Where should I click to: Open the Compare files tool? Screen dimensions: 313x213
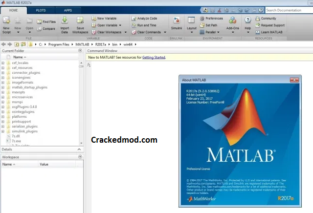click(x=46, y=29)
